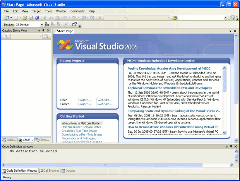Click the Save floppy disk icon
240x181 pixels.
coord(31,18)
